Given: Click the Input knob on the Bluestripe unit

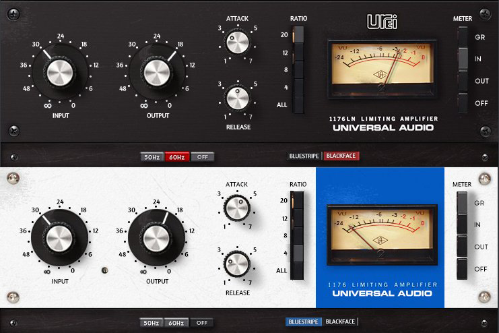Looking at the screenshot, I should click(x=59, y=238).
